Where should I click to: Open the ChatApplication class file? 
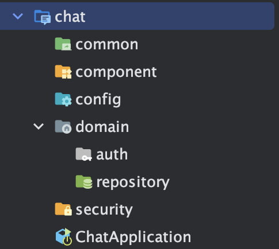[x=133, y=237]
